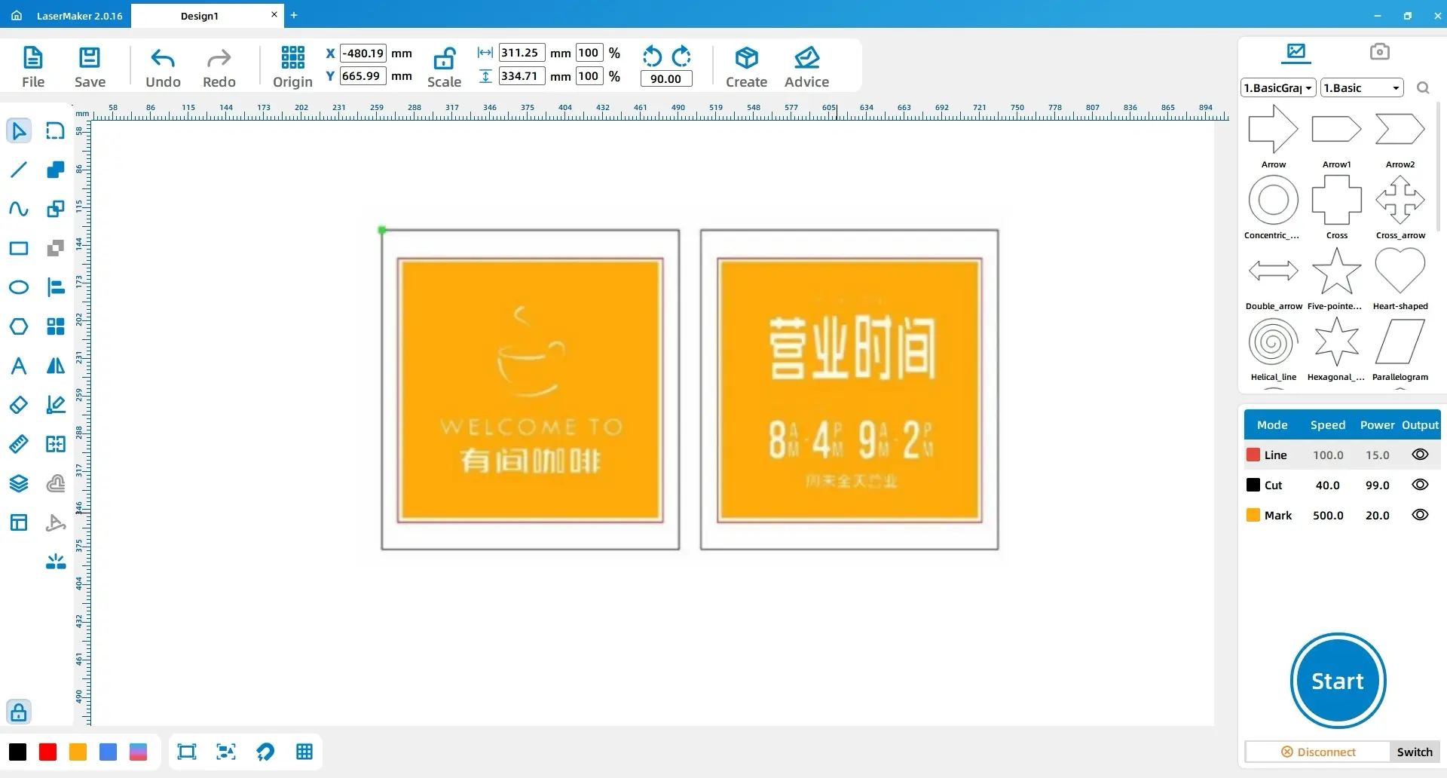This screenshot has height=778, width=1447.
Task: Select the Rectangle tool
Action: [x=19, y=248]
